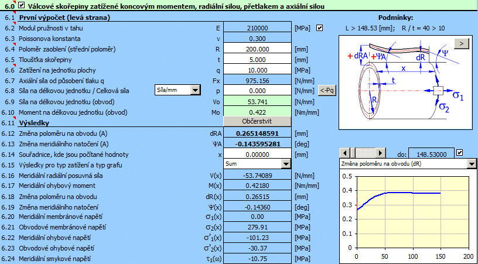Click the radius R input field with 200.000
The image size is (478, 264).
(x=257, y=49)
